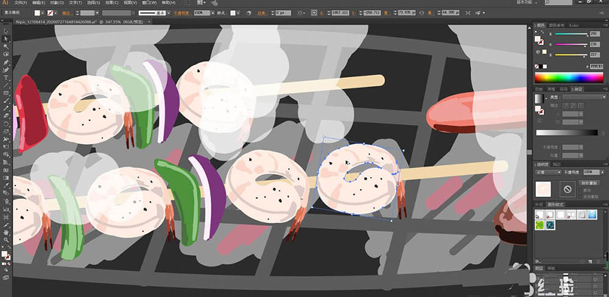The image size is (609, 297).
Task: Click the 不透明度 opacity link in control bar
Action: click(181, 13)
